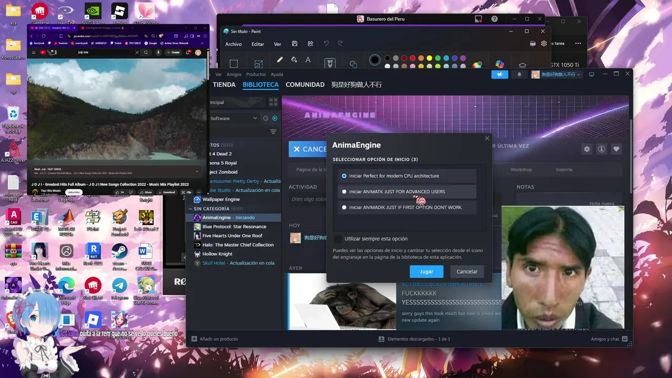The height and width of the screenshot is (378, 672).
Task: Check 'Utilizar siempre esta opción' checkbox
Action: tap(338, 239)
